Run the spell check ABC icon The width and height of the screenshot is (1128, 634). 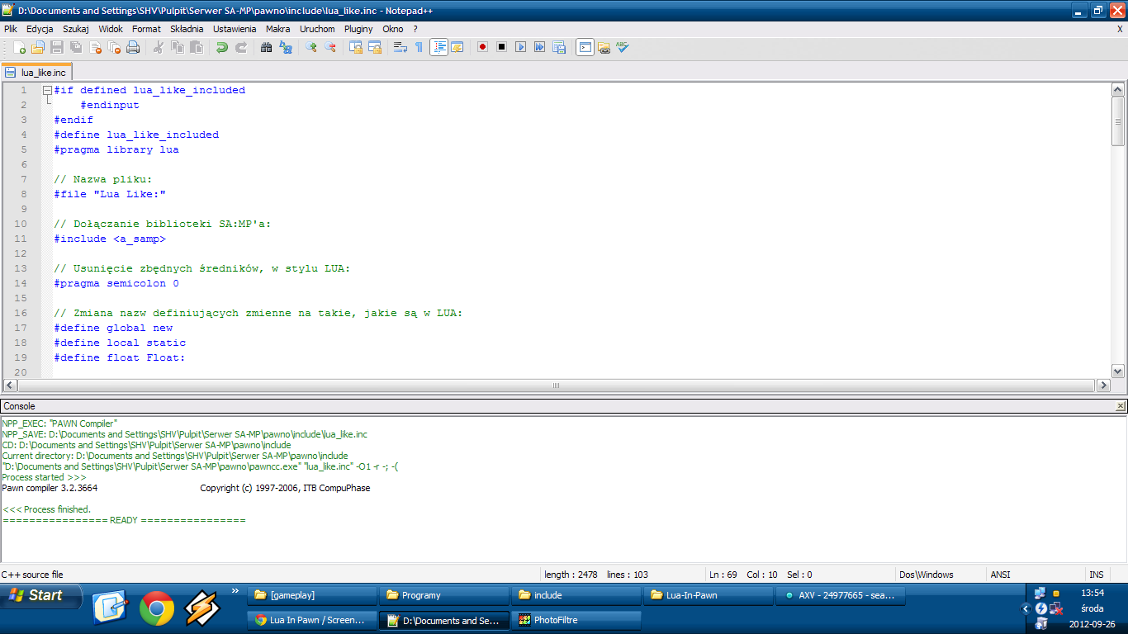click(x=623, y=48)
